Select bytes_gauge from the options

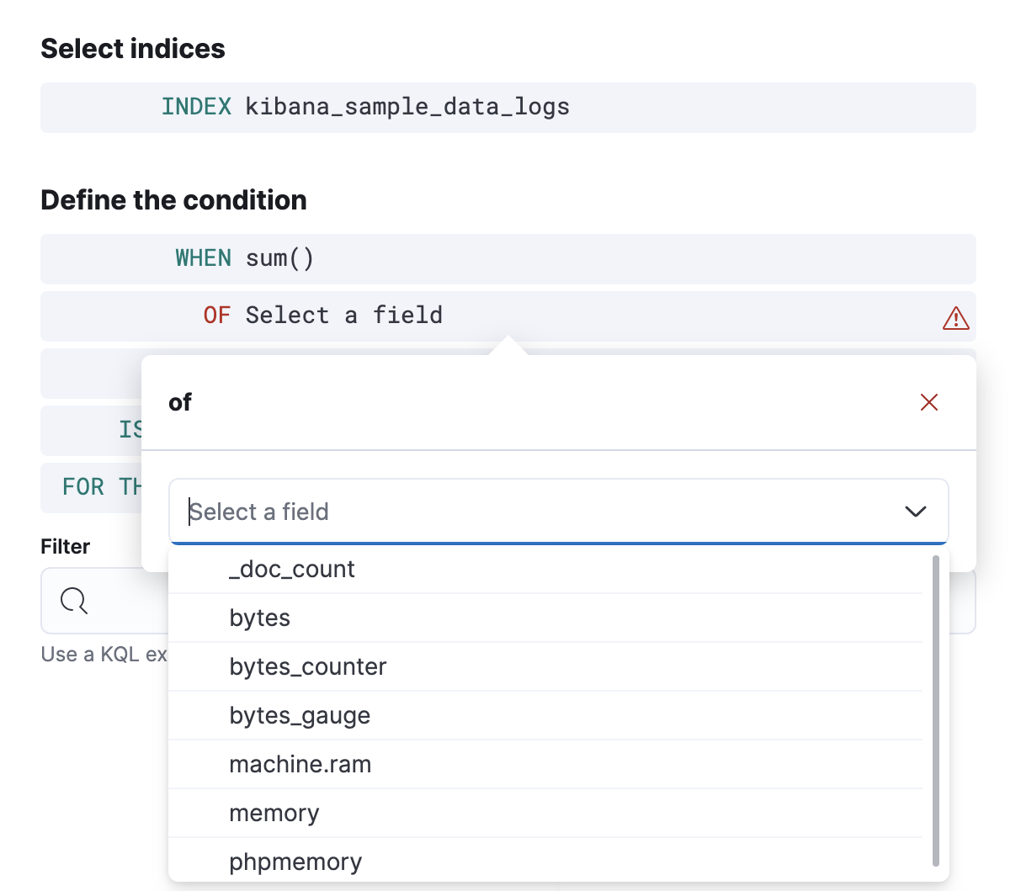(300, 716)
